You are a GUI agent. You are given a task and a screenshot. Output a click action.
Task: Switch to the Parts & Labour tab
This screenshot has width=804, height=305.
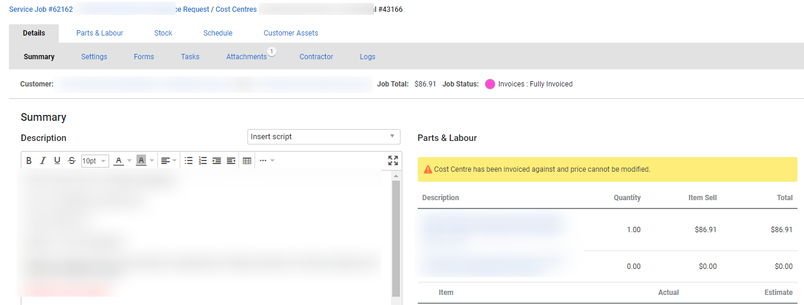100,33
